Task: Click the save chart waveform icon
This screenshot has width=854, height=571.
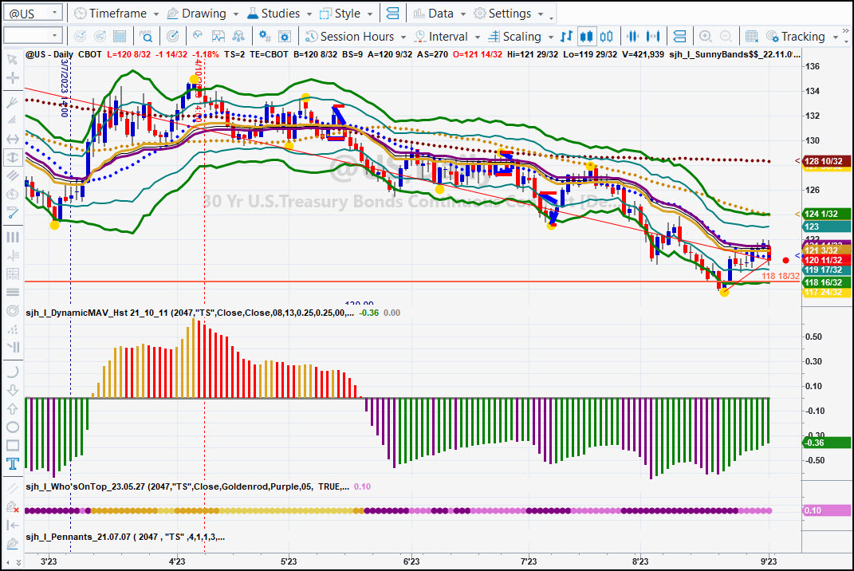Action: point(218,37)
